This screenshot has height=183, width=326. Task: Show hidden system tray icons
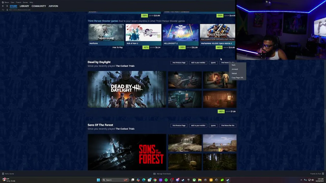click(x=301, y=180)
